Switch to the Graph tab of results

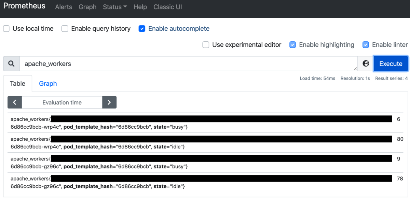(47, 83)
